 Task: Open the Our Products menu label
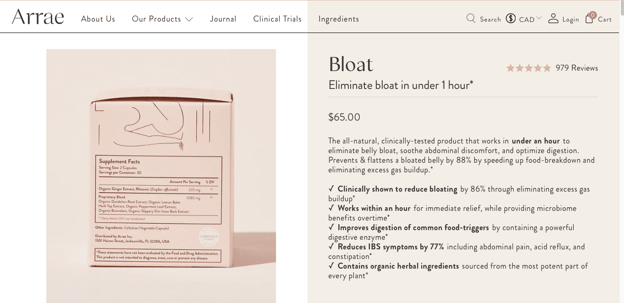(157, 19)
